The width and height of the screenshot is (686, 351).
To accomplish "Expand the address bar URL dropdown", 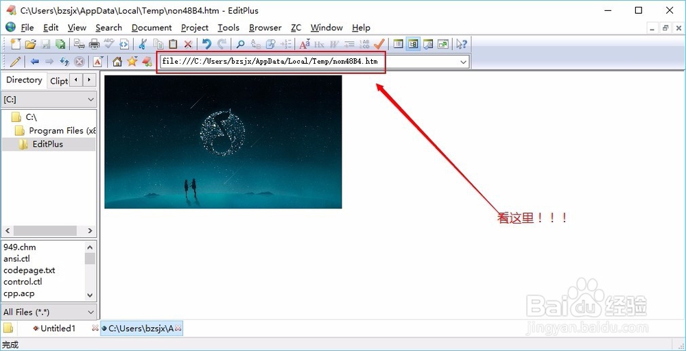I will pyautogui.click(x=464, y=62).
